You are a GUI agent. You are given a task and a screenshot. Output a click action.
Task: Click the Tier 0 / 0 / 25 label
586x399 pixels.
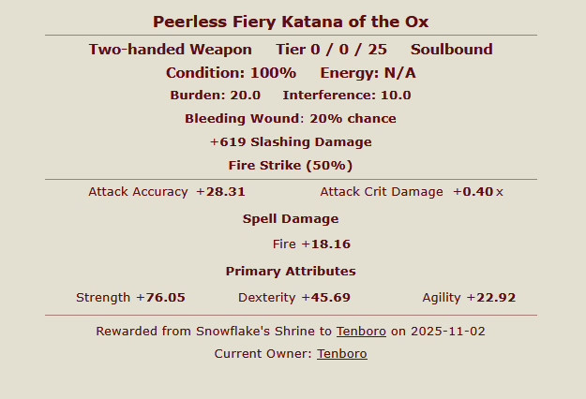[332, 50]
